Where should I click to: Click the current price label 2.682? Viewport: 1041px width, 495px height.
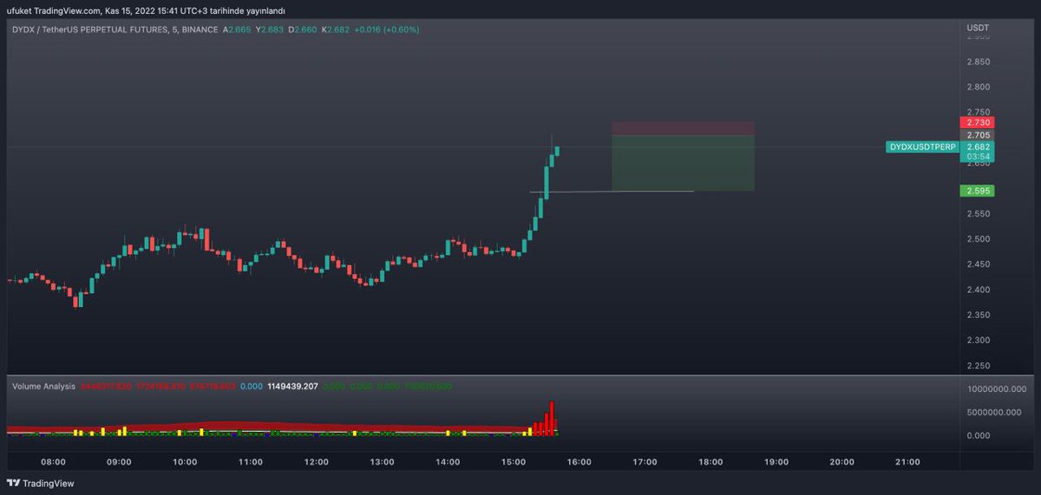click(x=977, y=147)
